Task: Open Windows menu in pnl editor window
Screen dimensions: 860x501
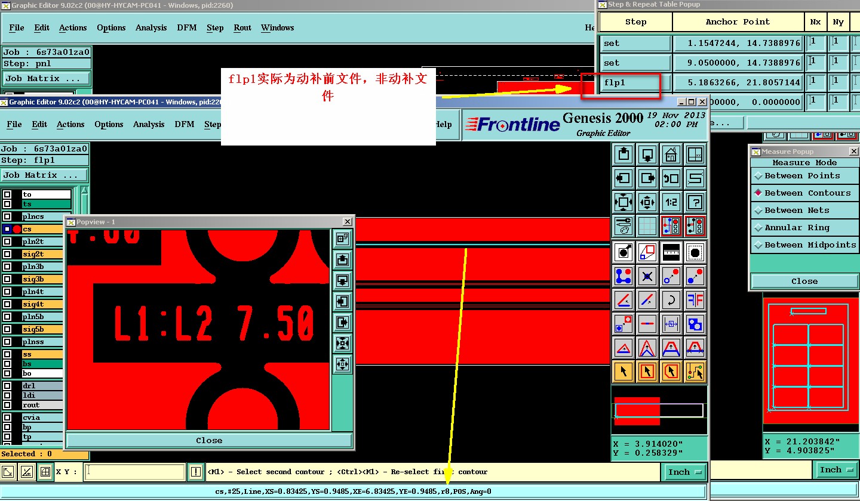Action: pyautogui.click(x=278, y=27)
